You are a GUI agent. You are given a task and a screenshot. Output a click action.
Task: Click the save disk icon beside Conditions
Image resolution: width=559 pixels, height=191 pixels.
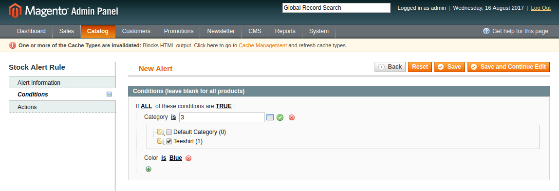point(109,94)
